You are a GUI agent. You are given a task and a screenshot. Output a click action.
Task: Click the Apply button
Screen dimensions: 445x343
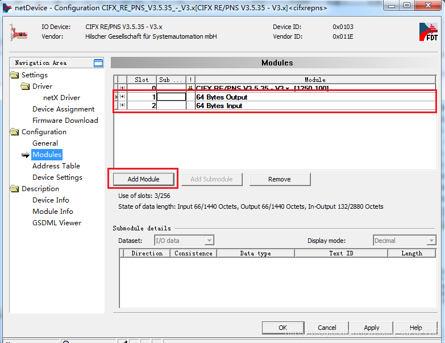pos(372,328)
